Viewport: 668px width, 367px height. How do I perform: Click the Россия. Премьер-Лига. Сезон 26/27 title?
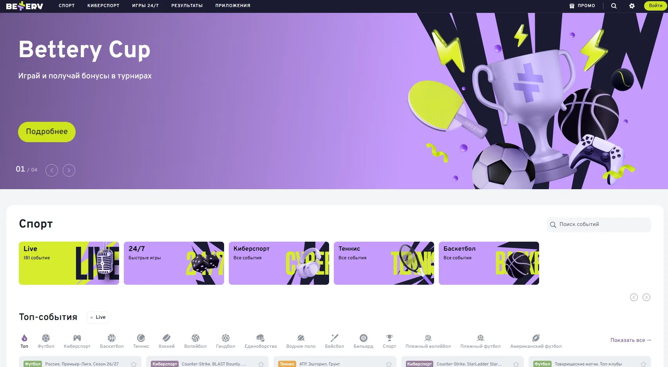point(82,364)
